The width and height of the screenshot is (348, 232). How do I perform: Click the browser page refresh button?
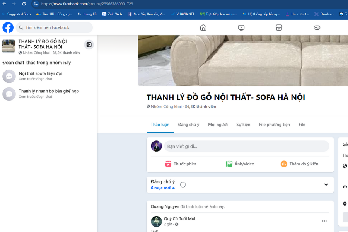tap(24, 4)
